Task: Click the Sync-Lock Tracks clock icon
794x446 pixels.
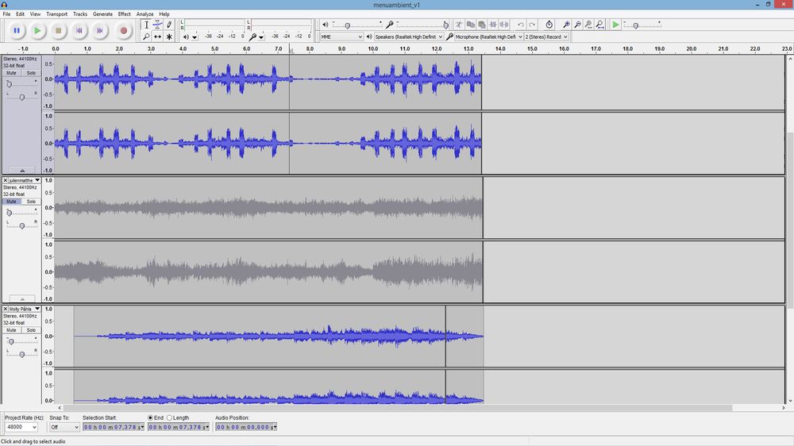Action: point(549,25)
